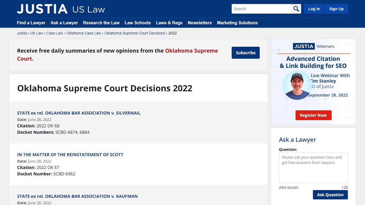Click Oklahoma Supreme Court Decisions 2022 heading

click(x=105, y=88)
